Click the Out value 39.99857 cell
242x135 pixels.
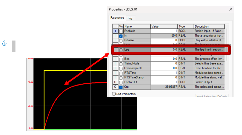coord(164,87)
